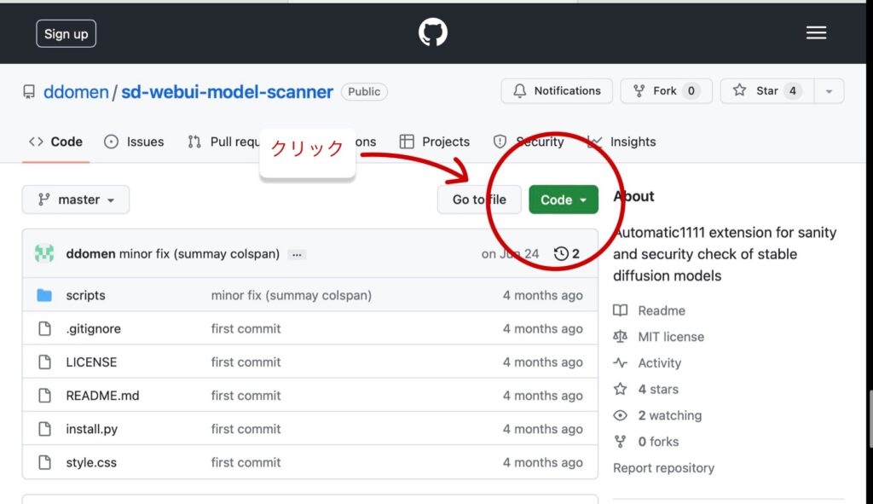Open the Security tab
This screenshot has height=504, width=873.
pyautogui.click(x=529, y=142)
